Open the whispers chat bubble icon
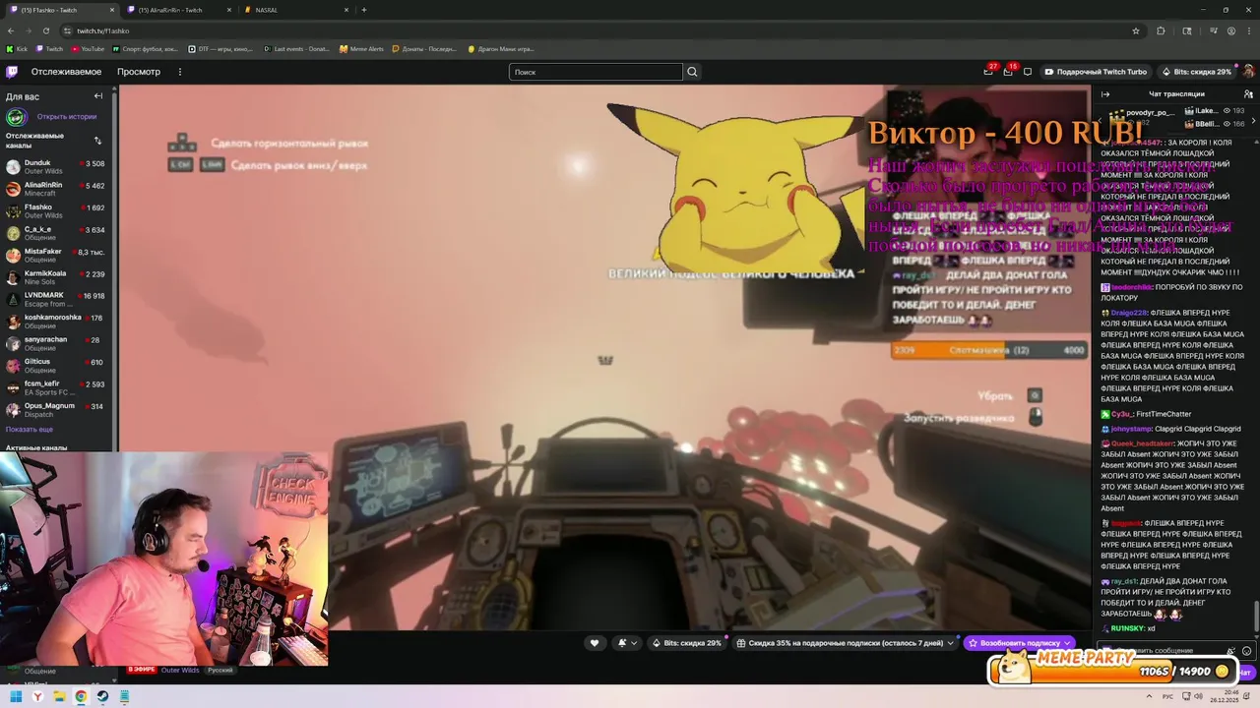 point(1028,72)
